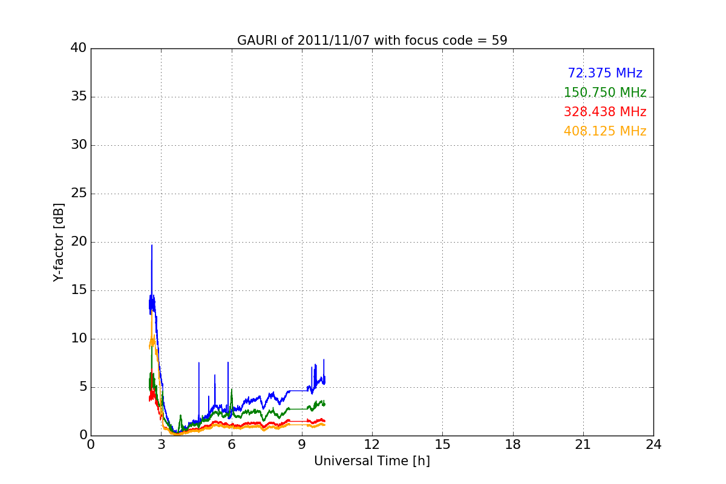The width and height of the screenshot is (726, 484).
Task: Click the Y-factor [dB] axis label
Action: pyautogui.click(x=59, y=242)
